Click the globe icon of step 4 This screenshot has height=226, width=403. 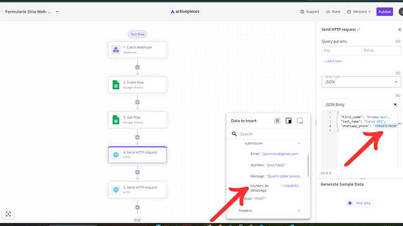[x=116, y=155]
